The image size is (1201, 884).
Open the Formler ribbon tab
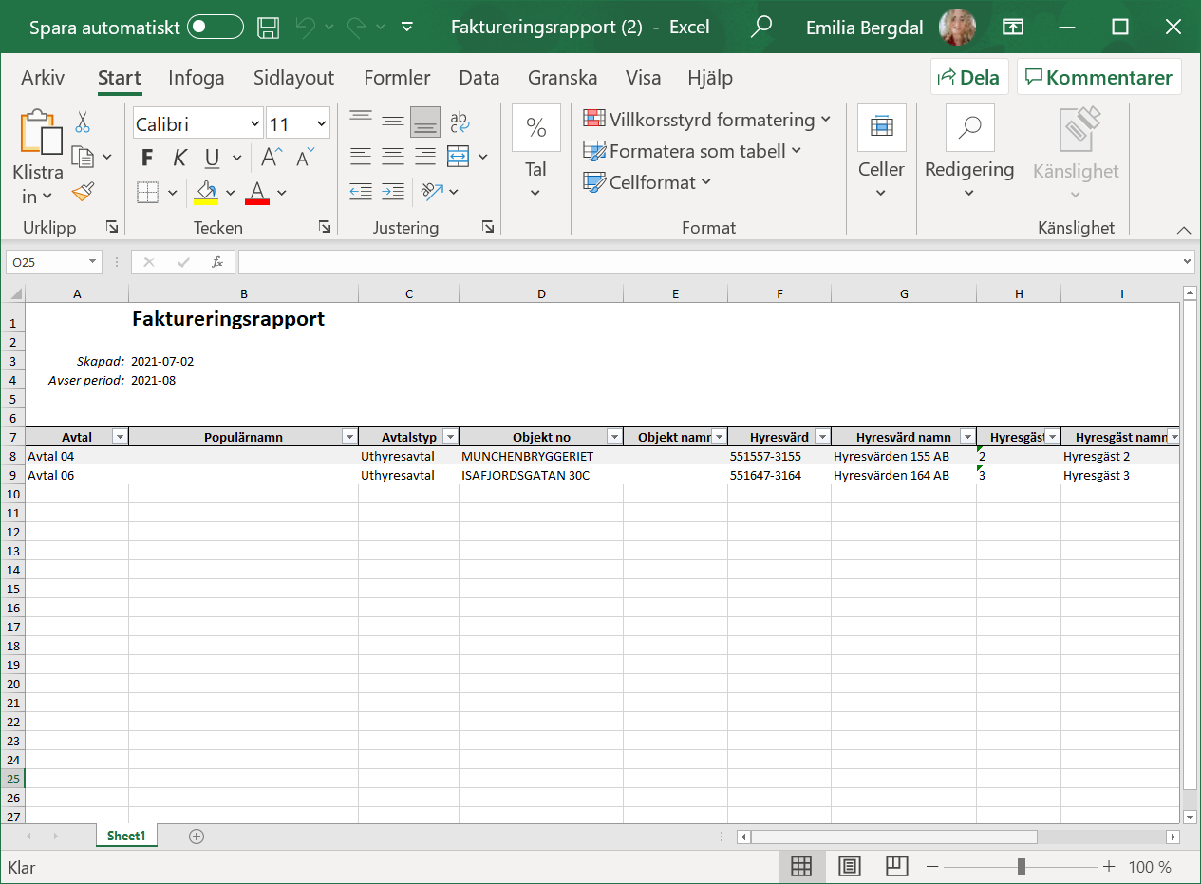397,78
